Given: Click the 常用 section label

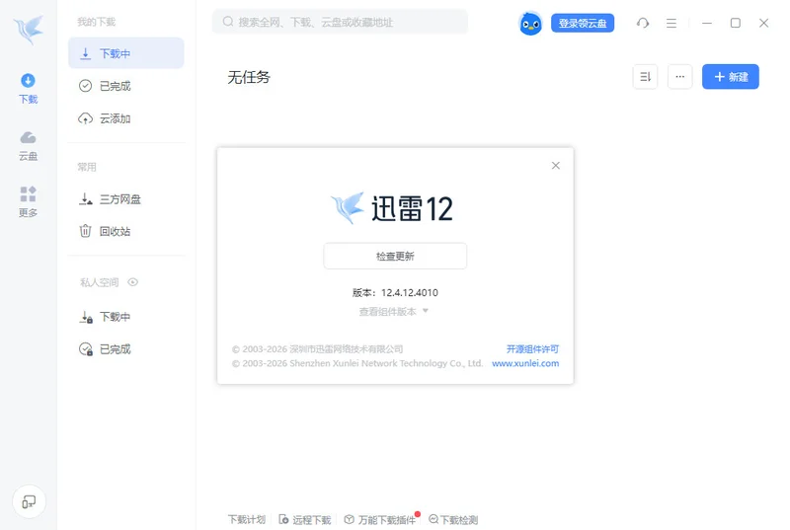Looking at the screenshot, I should 87,167.
